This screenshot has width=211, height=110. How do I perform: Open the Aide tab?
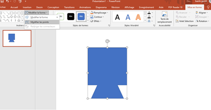[161, 7]
